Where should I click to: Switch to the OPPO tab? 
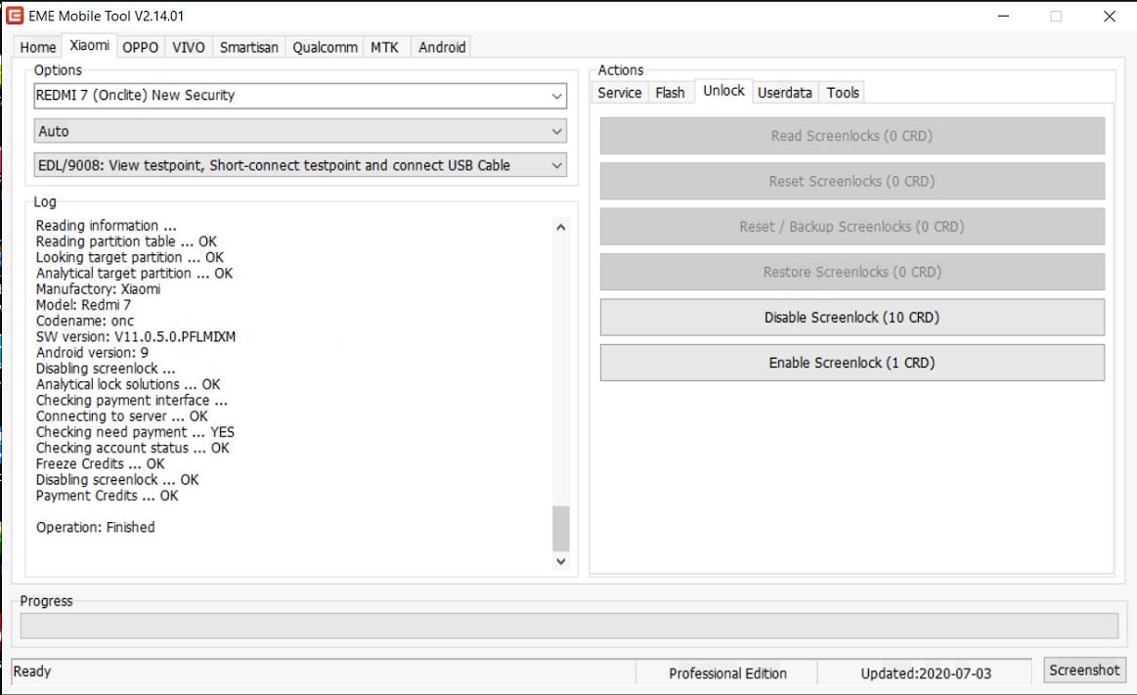click(140, 47)
